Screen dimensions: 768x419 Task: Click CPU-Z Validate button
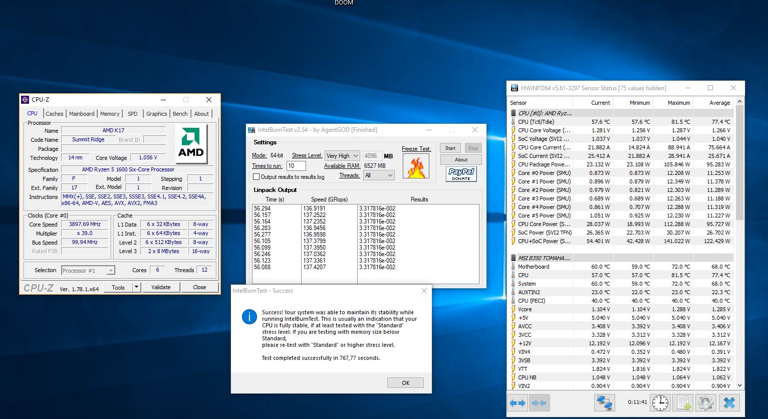click(x=161, y=287)
